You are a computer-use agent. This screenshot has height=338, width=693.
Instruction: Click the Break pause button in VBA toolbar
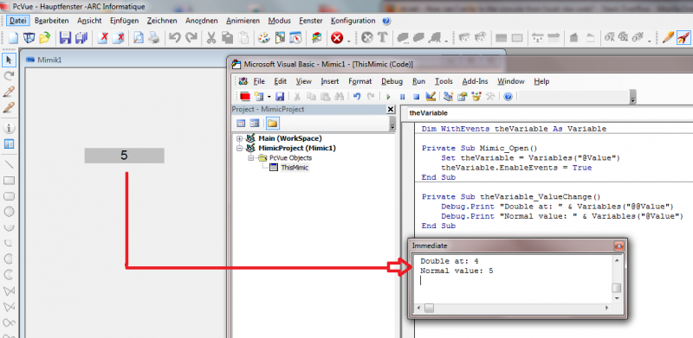(x=402, y=96)
